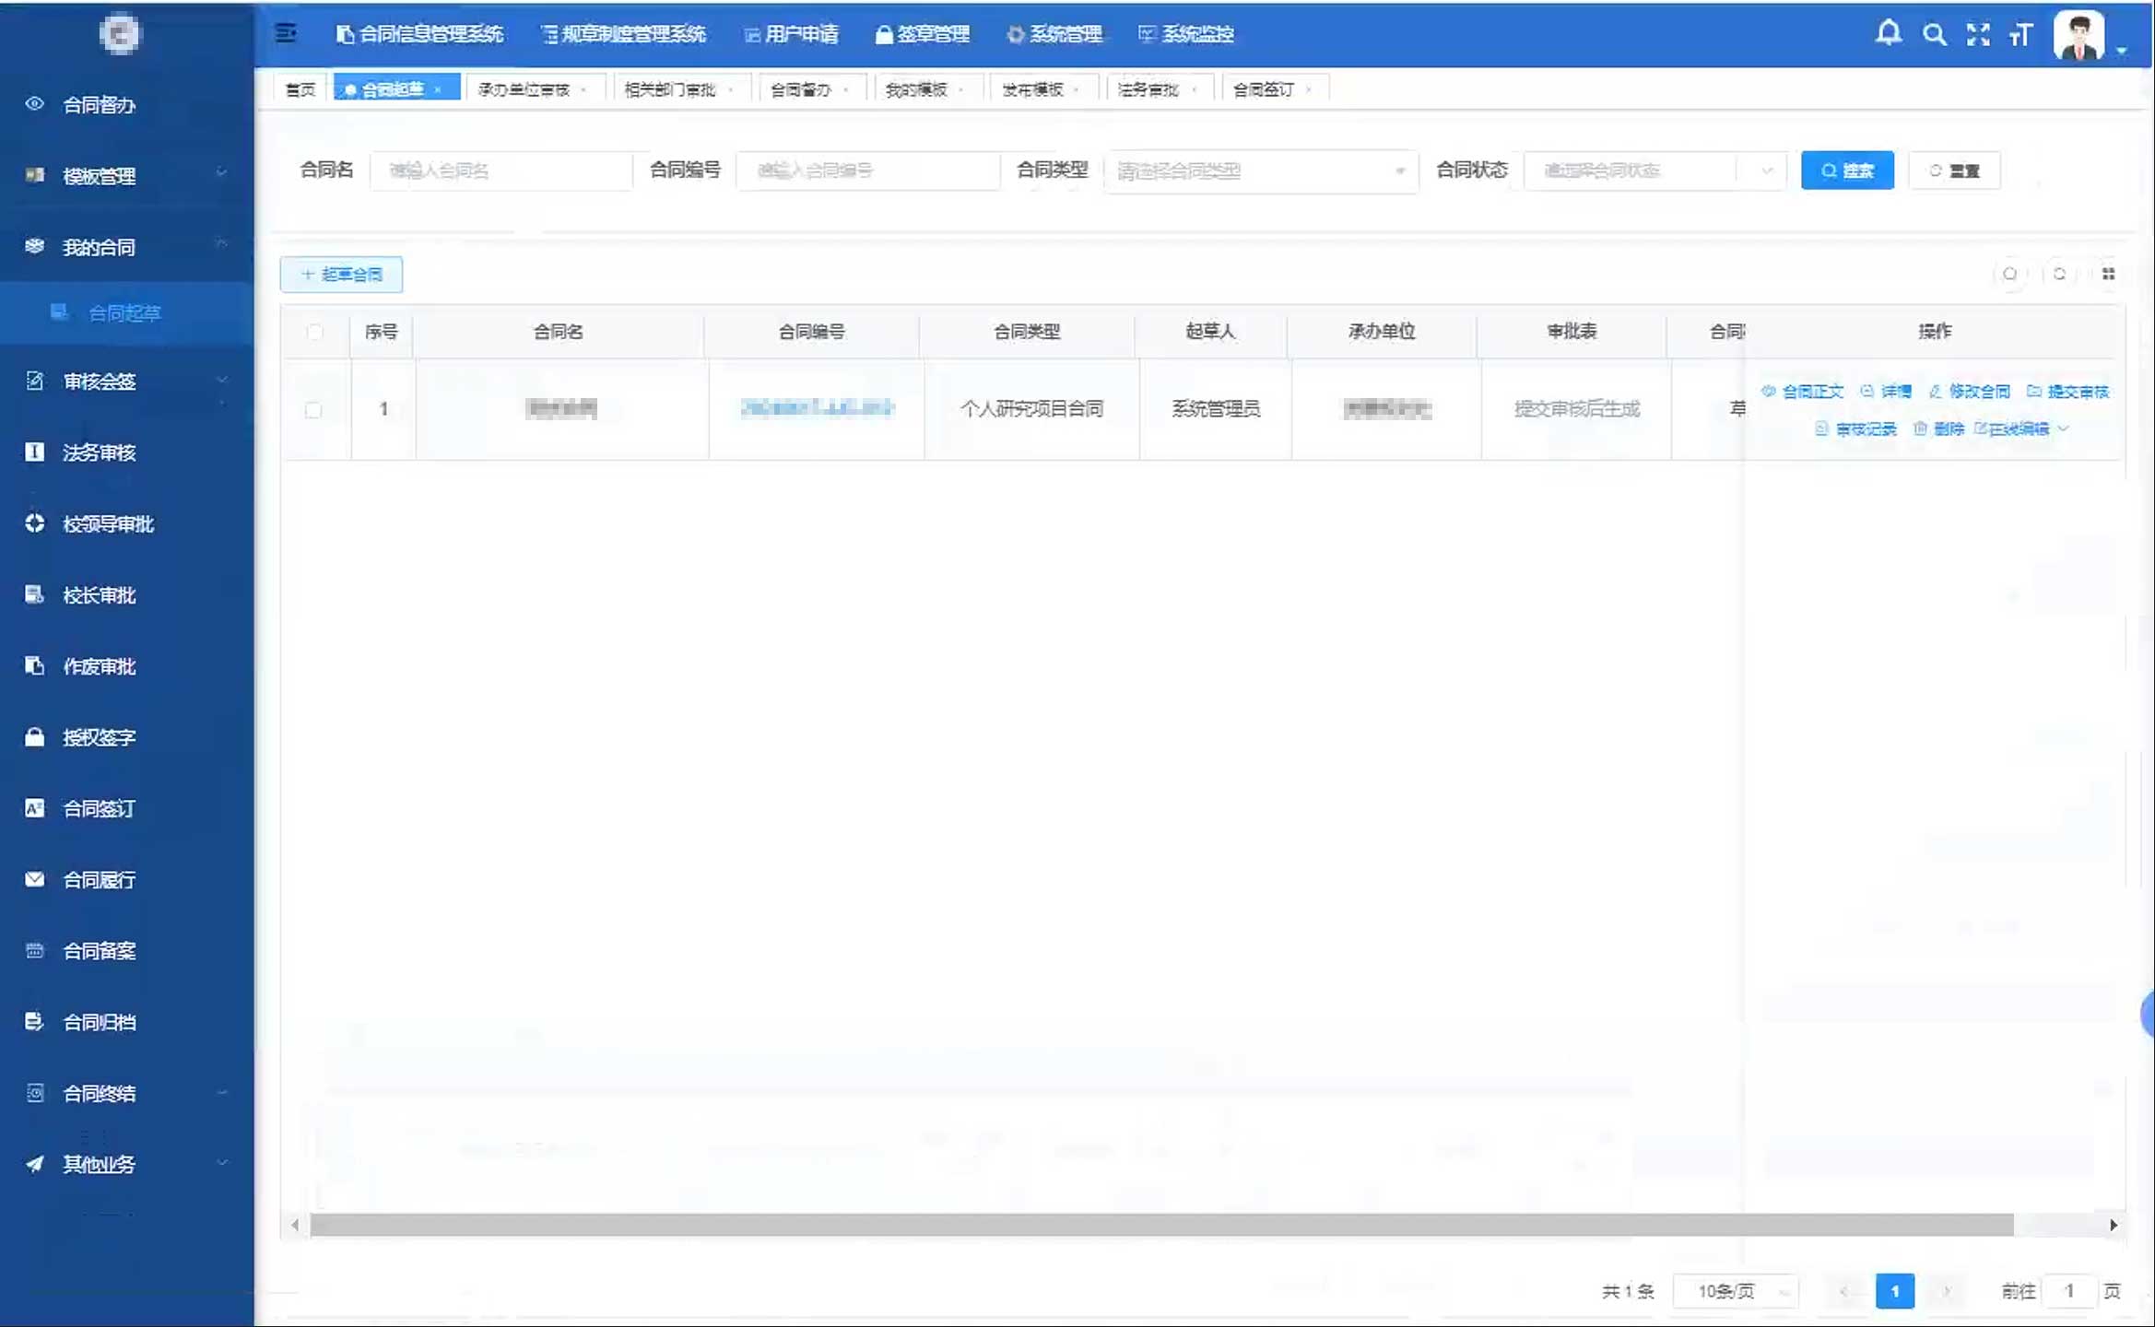Open 签章管理 top menu
Screen dimensions: 2155x1327
tap(922, 34)
